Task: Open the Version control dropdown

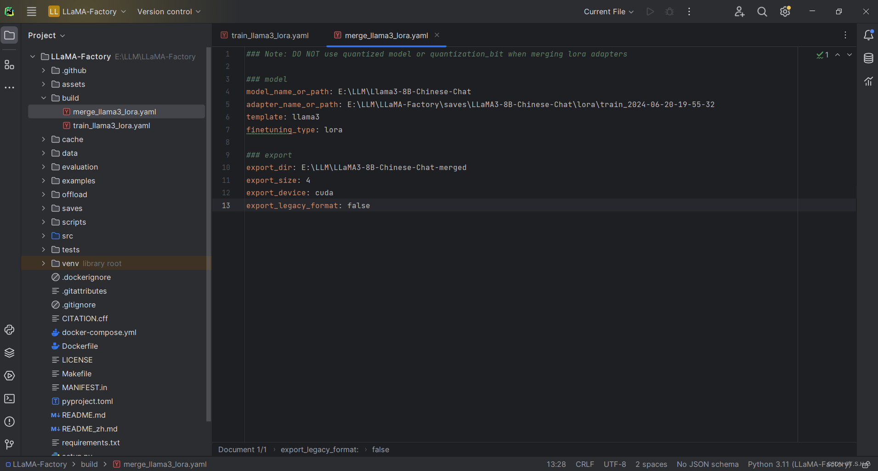Action: [169, 11]
